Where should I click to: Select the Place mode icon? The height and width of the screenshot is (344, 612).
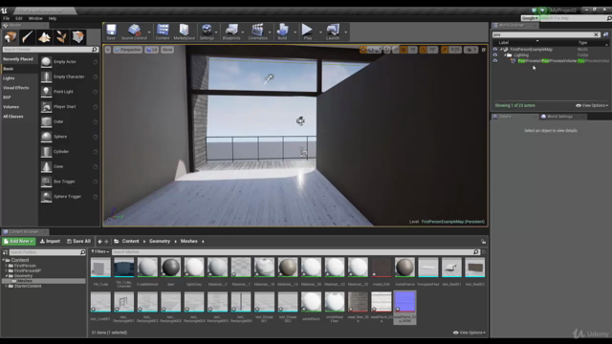[11, 37]
